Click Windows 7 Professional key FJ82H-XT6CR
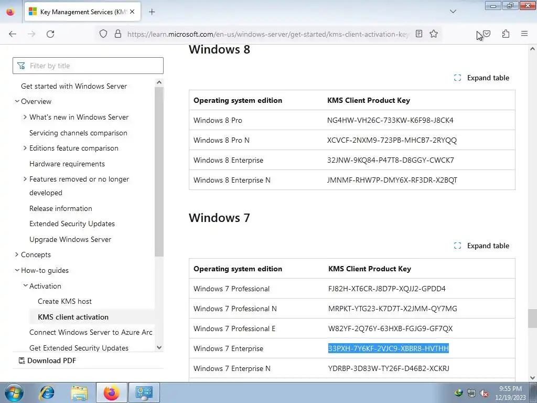This screenshot has width=537, height=403. tap(387, 289)
